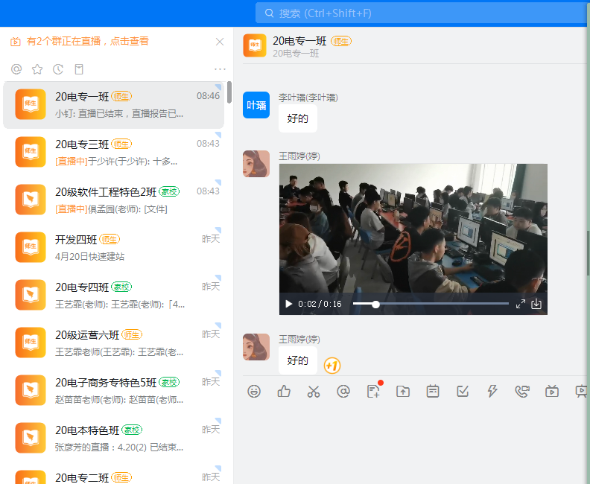This screenshot has width=590, height=484.
Task: Click the thumbs-up icon in chat toolbar
Action: pos(284,391)
